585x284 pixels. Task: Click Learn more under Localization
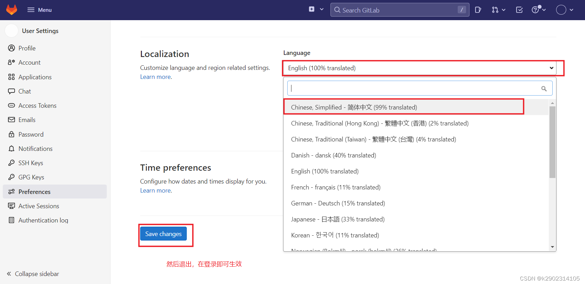[x=155, y=77]
